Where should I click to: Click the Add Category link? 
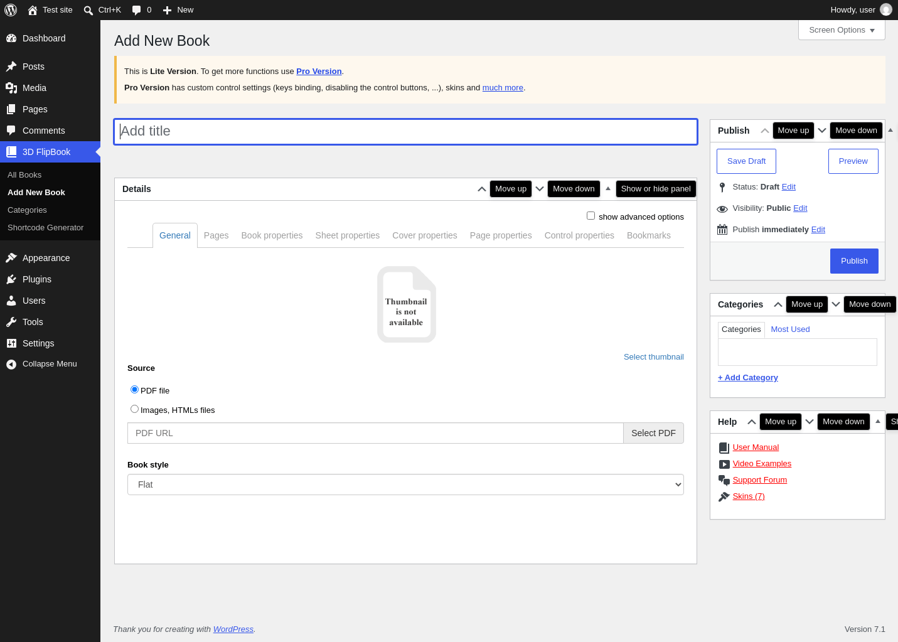point(748,378)
